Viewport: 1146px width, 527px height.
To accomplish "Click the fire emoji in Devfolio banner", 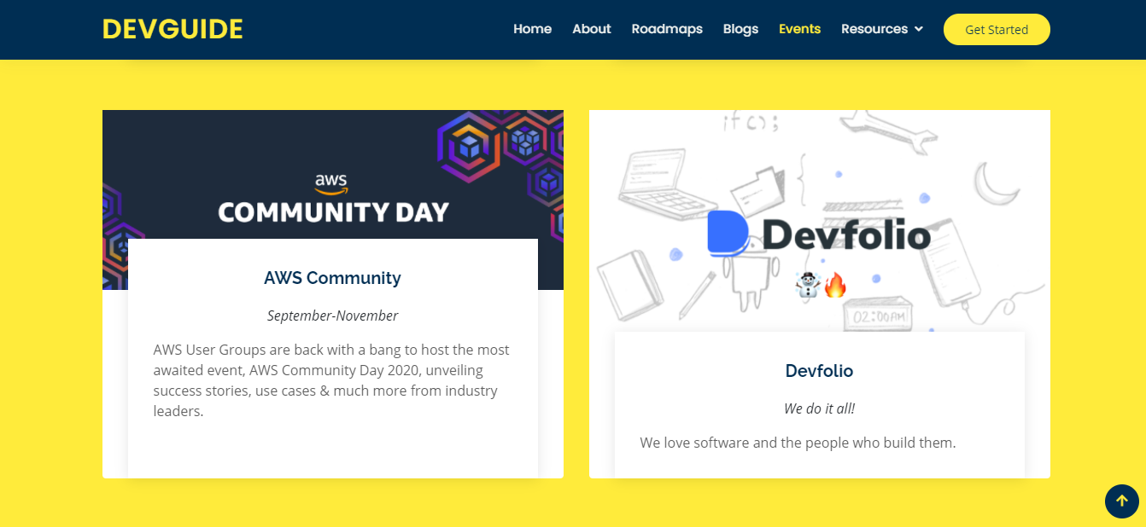I will [x=834, y=285].
